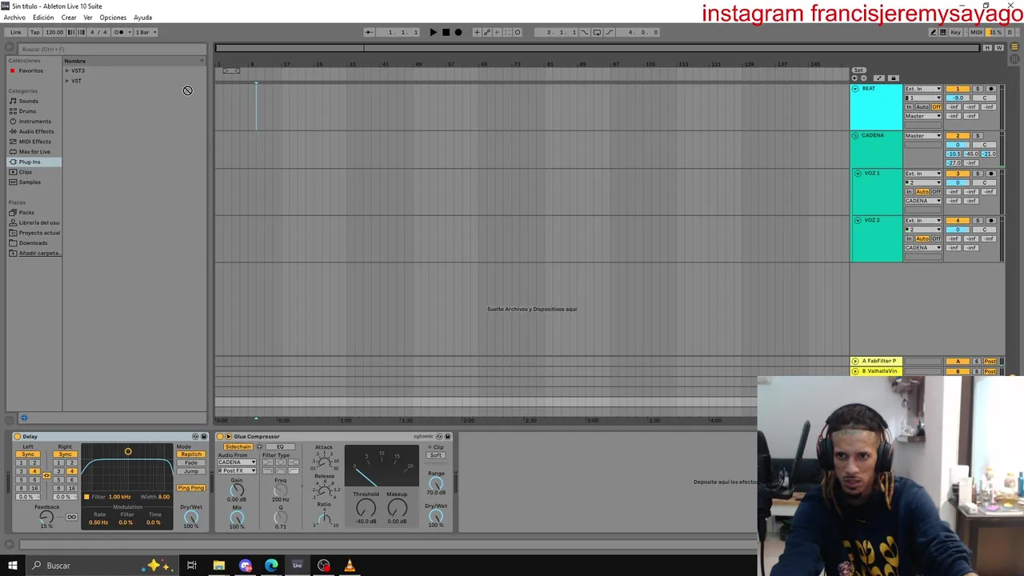Open VOZ 1 output CADENA dropdown
Screen dimensions: 1024x576
tap(923, 201)
